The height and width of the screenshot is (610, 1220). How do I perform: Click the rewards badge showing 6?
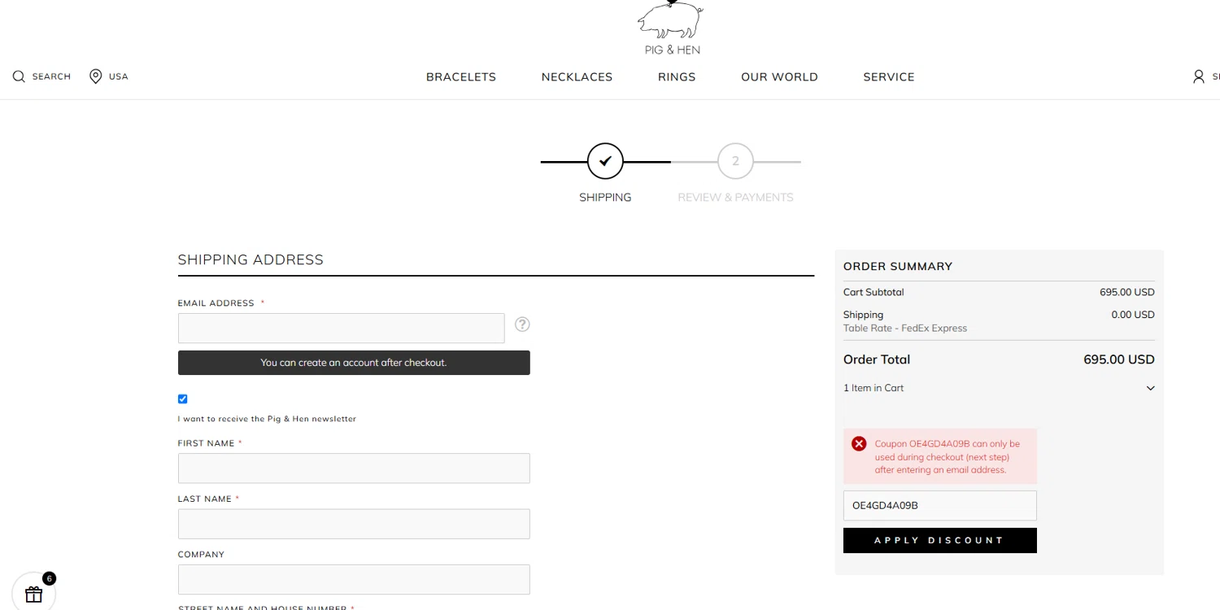(x=49, y=579)
